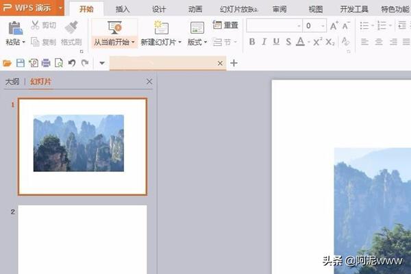Image resolution: width=411 pixels, height=274 pixels.
Task: Click the decrease indent icon
Action: pyautogui.click(x=402, y=25)
